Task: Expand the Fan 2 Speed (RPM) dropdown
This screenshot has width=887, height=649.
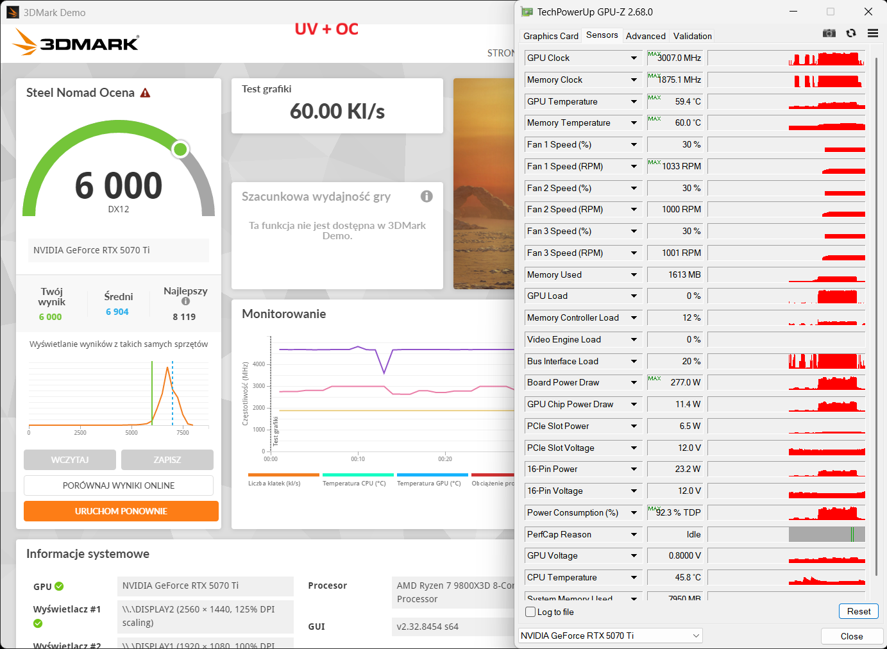Action: [634, 209]
